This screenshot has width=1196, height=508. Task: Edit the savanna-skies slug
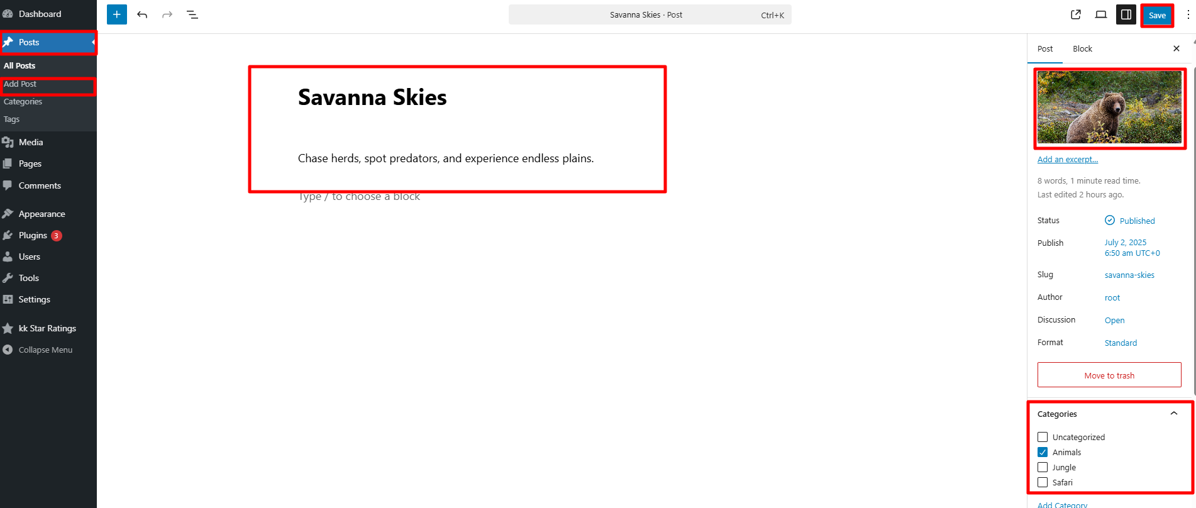pyautogui.click(x=1129, y=275)
